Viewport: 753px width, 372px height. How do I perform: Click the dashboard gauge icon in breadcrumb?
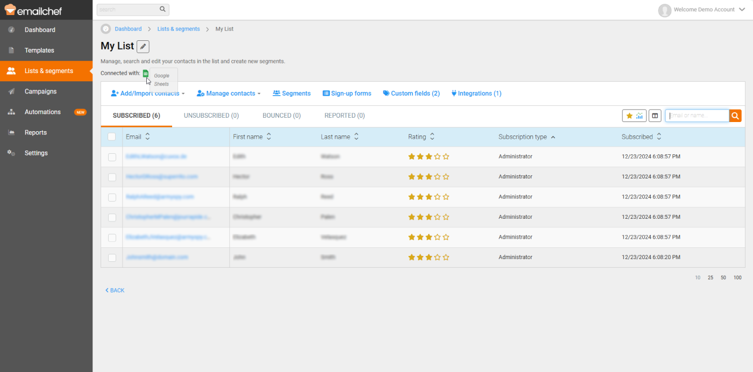[106, 29]
